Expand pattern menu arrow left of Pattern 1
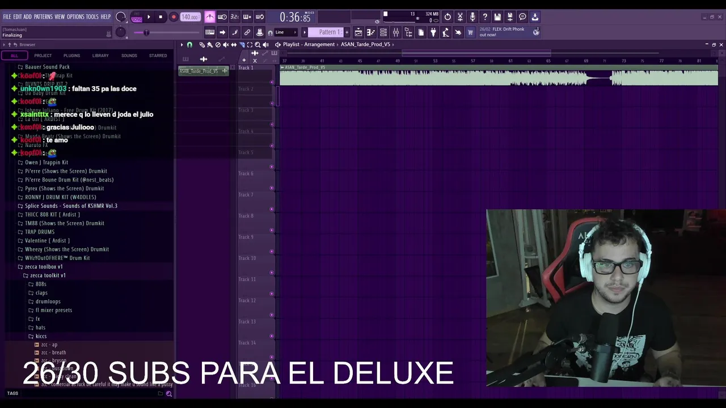Viewport: 726px width, 408px height. point(305,32)
